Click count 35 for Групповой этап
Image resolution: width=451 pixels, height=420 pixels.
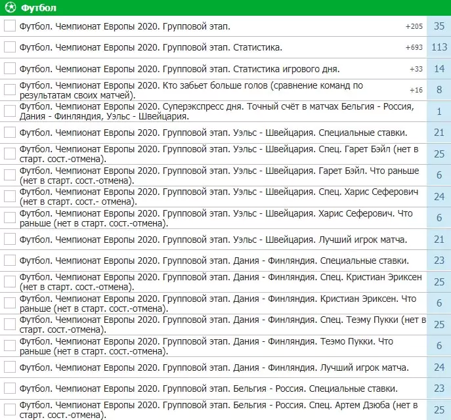click(439, 26)
